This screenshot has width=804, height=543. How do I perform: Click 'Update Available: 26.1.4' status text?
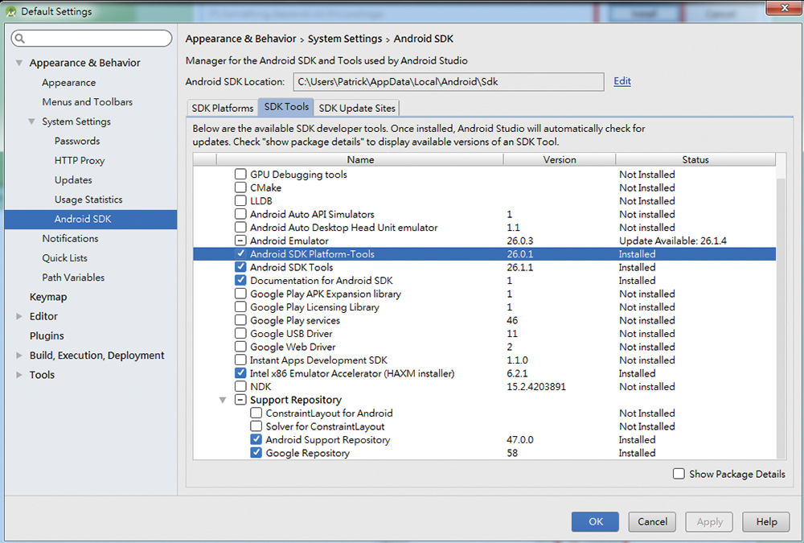pyautogui.click(x=673, y=241)
